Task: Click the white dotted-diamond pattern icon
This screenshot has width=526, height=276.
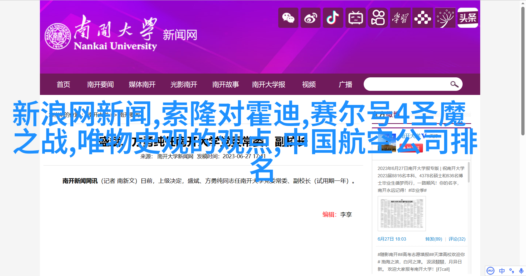Action: [422, 18]
